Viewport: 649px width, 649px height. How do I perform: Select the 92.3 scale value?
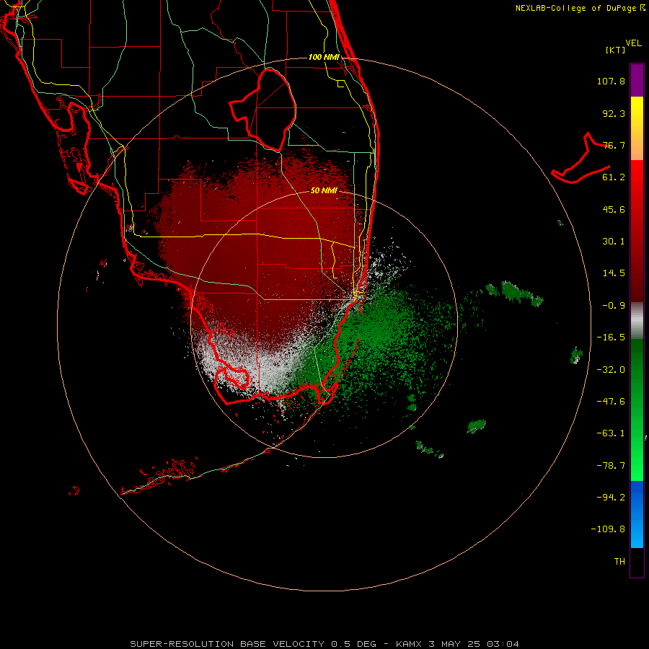(614, 113)
